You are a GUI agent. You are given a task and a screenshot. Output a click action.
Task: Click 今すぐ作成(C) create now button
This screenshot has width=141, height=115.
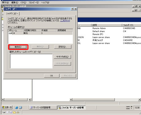click(x=63, y=57)
